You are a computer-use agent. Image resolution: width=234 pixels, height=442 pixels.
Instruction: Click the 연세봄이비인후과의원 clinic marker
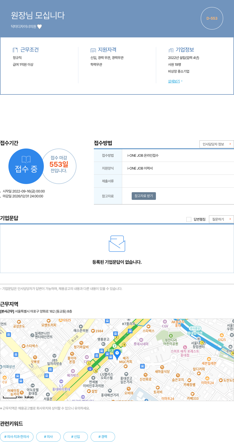pos(93,378)
